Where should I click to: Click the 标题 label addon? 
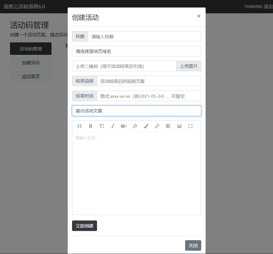click(x=80, y=36)
